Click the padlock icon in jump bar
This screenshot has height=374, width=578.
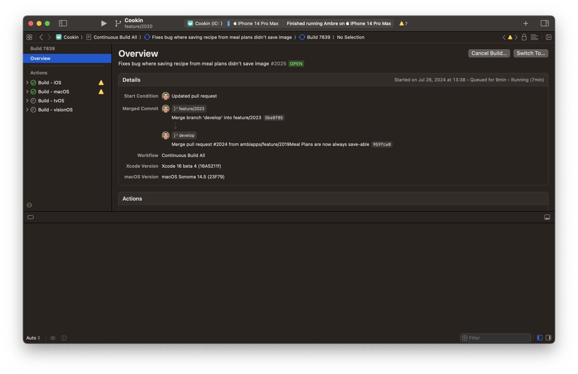click(524, 37)
